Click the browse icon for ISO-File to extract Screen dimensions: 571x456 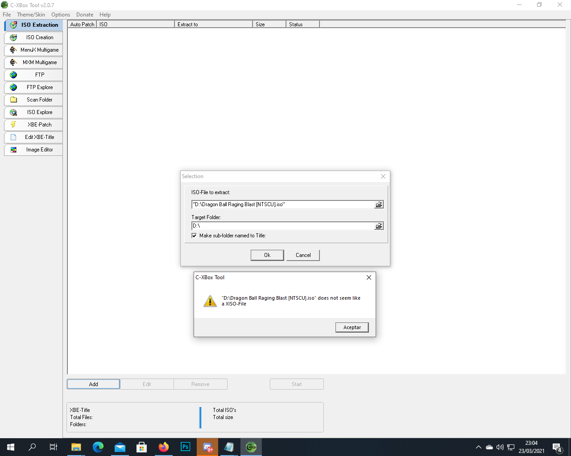[379, 204]
